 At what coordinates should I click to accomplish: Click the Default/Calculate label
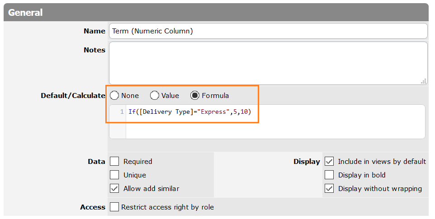tap(73, 96)
